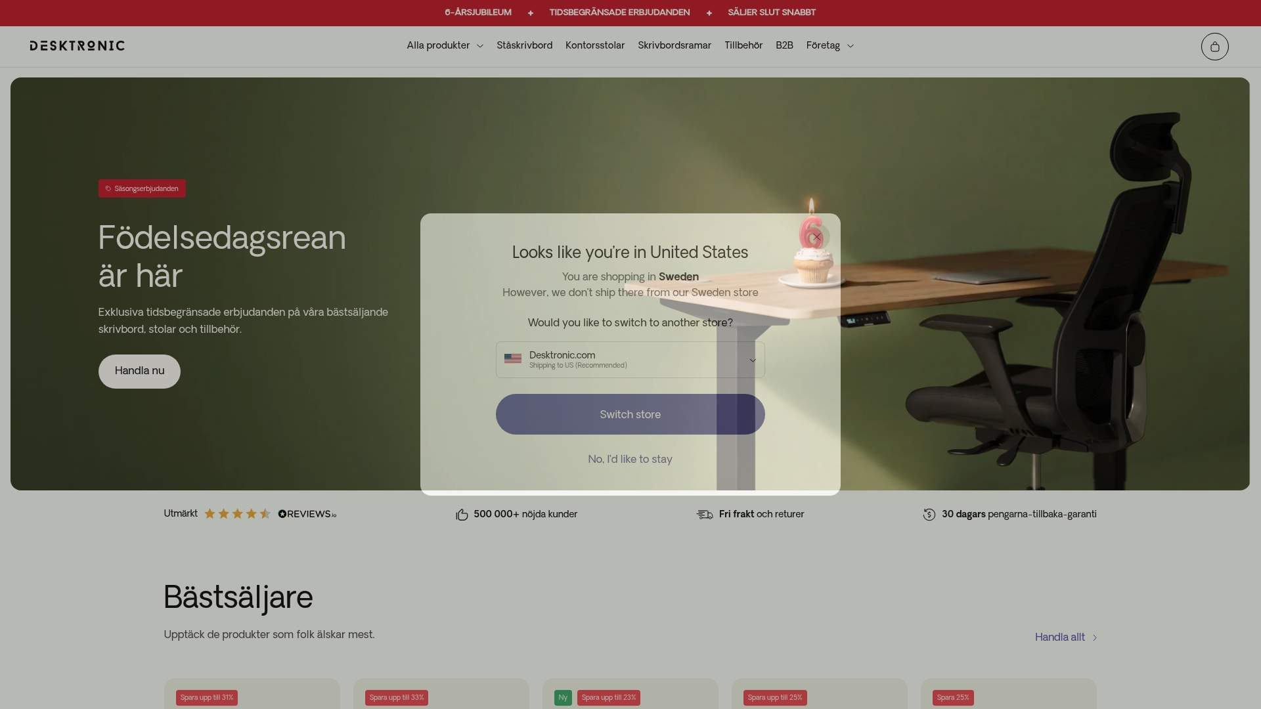
Task: Click Handla allt next to Bästsäljare
Action: 1059,637
